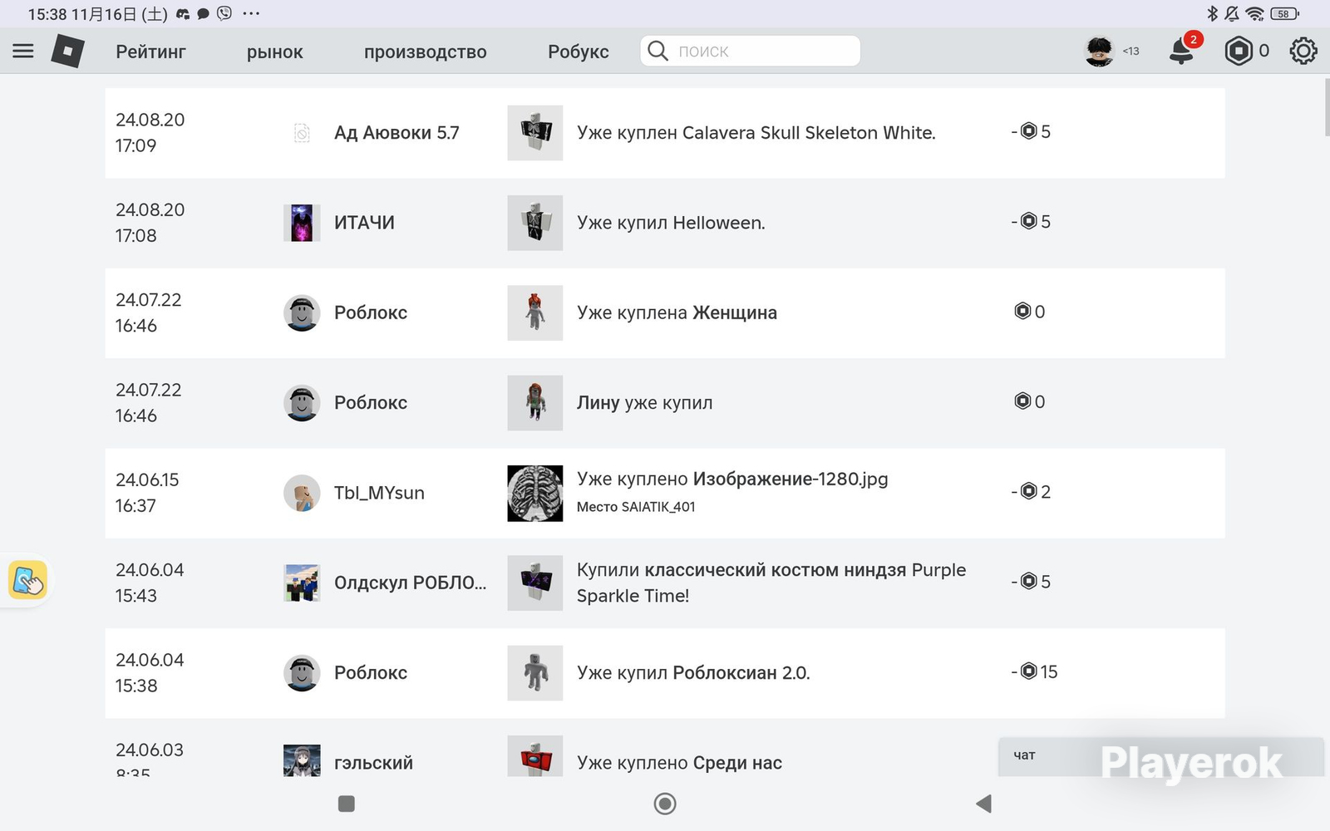Open Роблокс avatar in Женщина row
This screenshot has height=831, width=1330.
[x=302, y=313]
